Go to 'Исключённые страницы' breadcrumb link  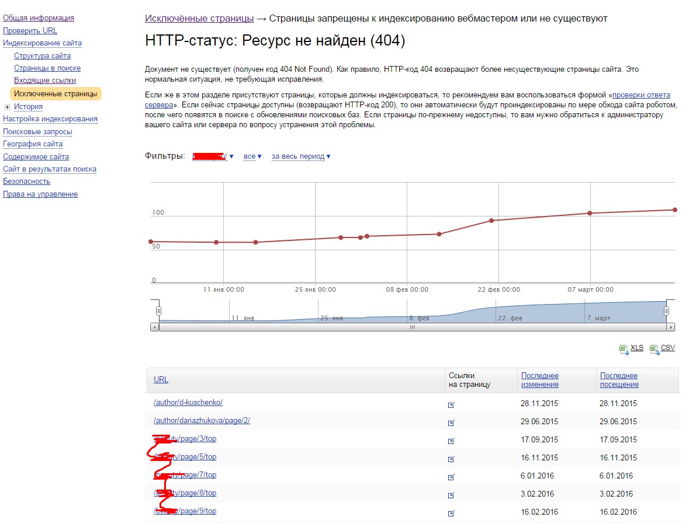point(199,19)
